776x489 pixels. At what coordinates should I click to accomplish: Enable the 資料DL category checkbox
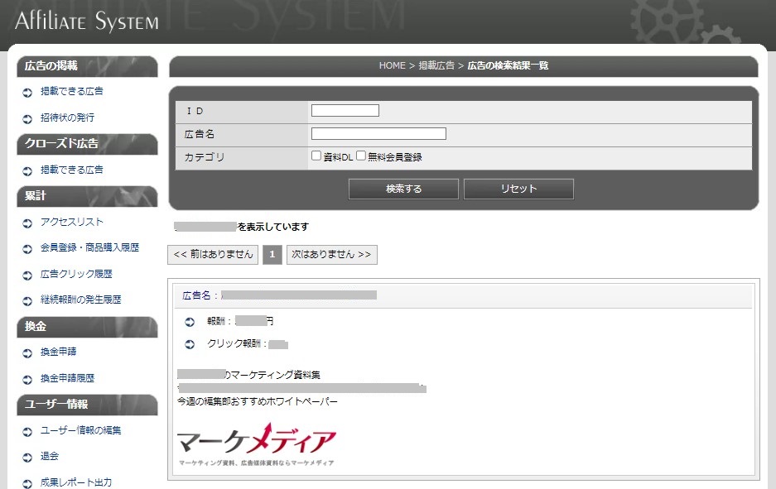coord(316,156)
